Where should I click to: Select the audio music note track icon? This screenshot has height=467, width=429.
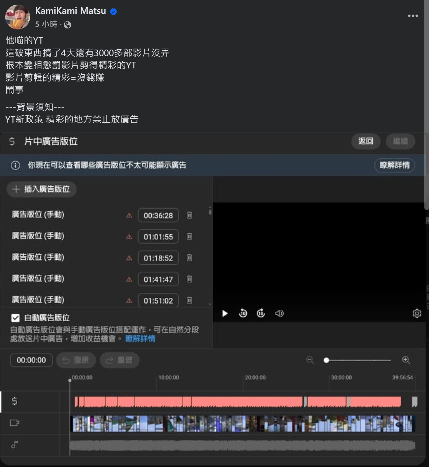pos(15,445)
